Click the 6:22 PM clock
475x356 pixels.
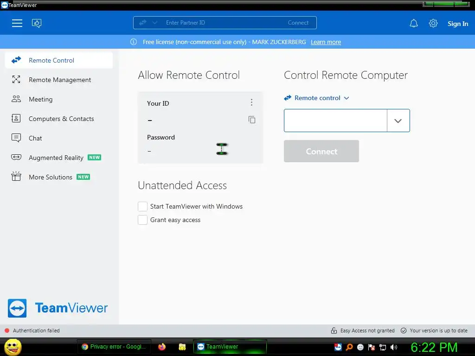[434, 347]
